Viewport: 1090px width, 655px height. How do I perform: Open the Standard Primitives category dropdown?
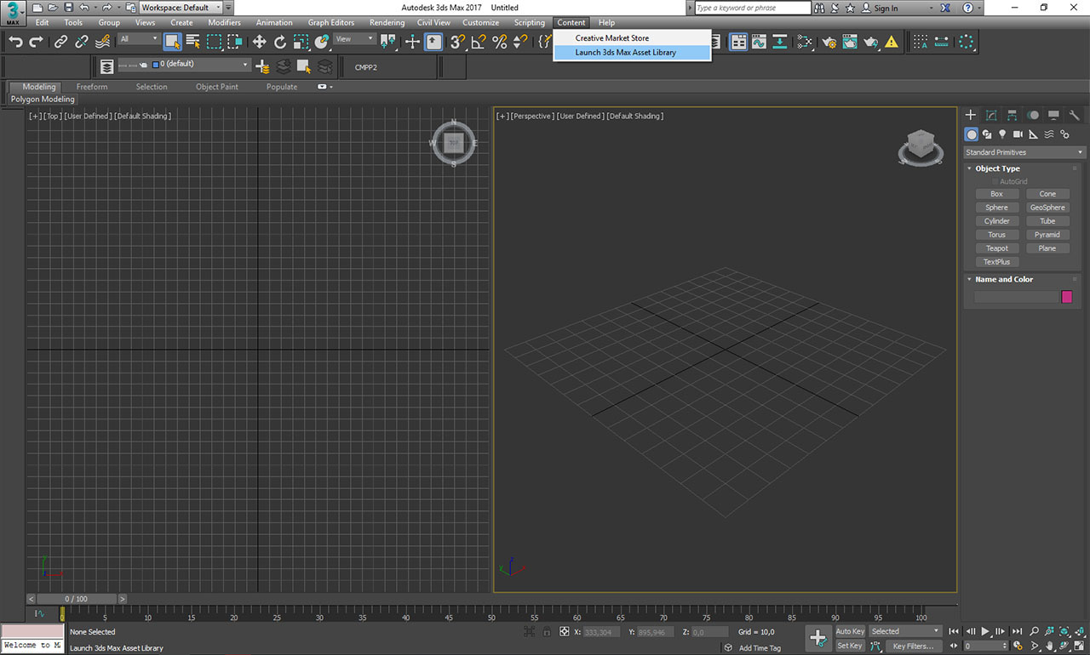click(1024, 152)
